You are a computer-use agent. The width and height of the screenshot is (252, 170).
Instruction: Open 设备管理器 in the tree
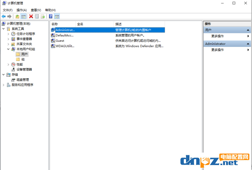(x=24, y=70)
